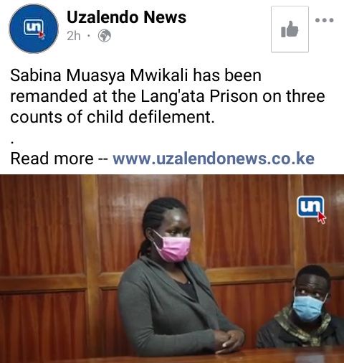Click the 2h post timestamp
The height and width of the screenshot is (363, 344).
(74, 36)
